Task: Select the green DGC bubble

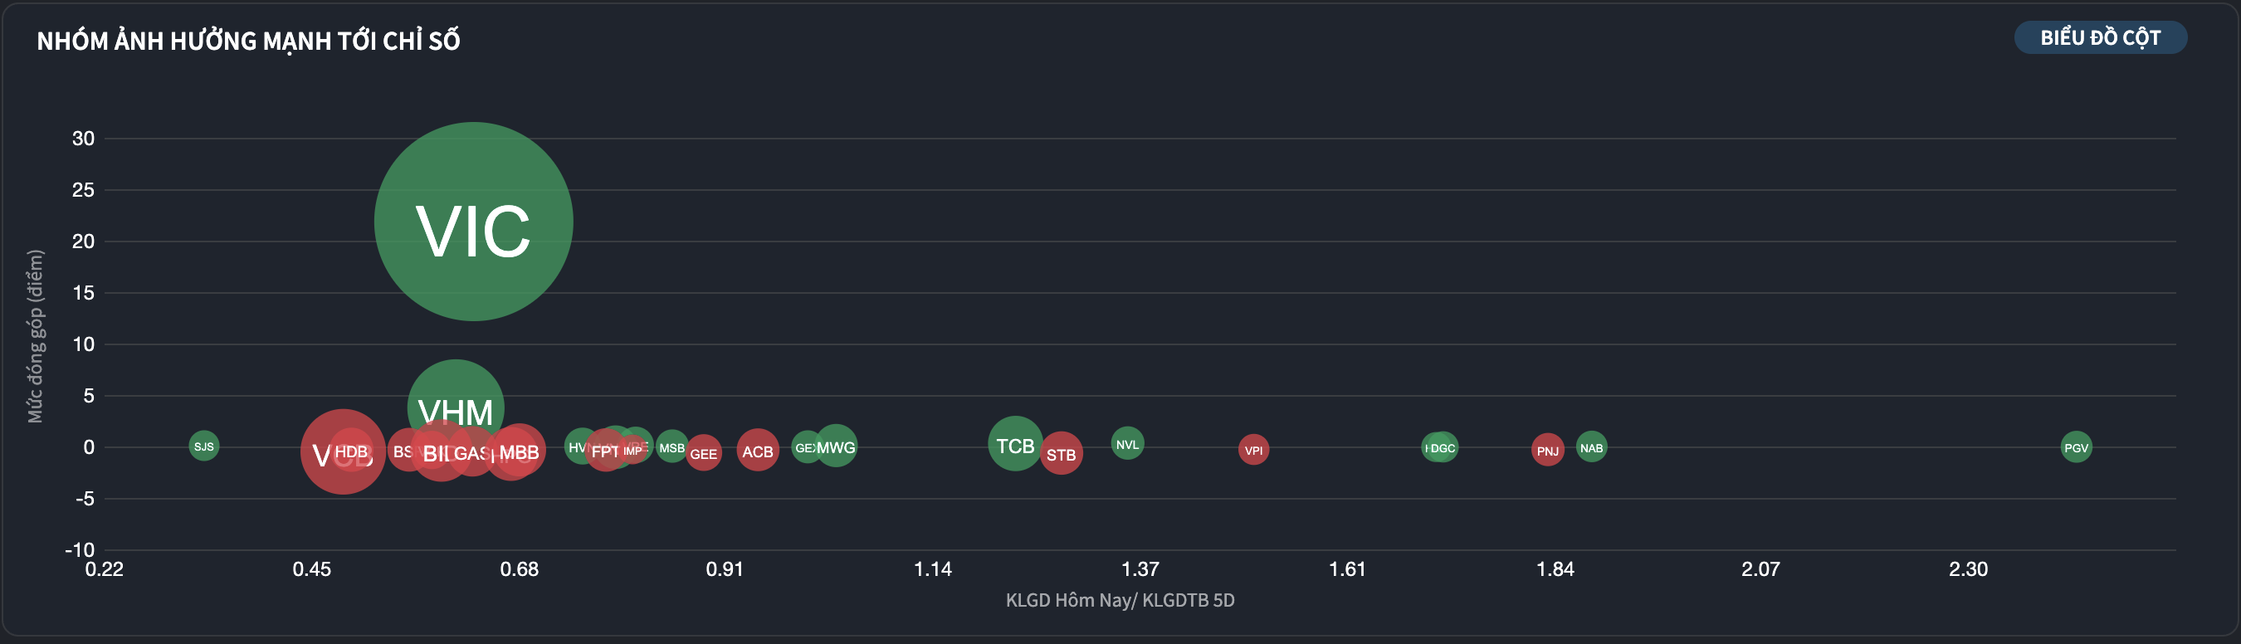Action: 1443,447
